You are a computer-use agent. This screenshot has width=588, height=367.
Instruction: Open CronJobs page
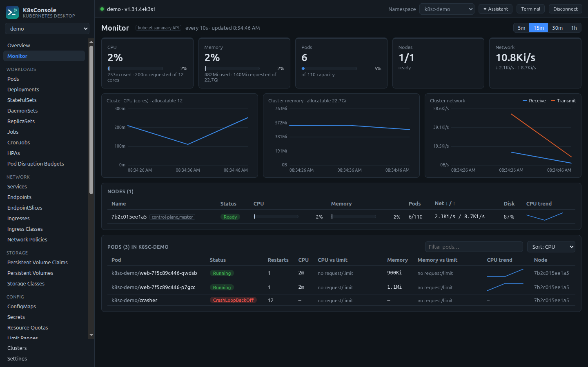44,142
